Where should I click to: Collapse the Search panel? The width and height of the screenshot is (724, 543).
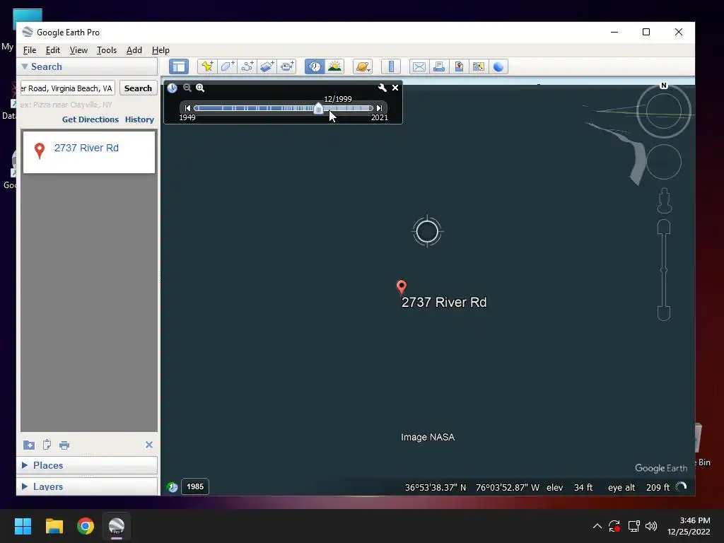tap(25, 66)
